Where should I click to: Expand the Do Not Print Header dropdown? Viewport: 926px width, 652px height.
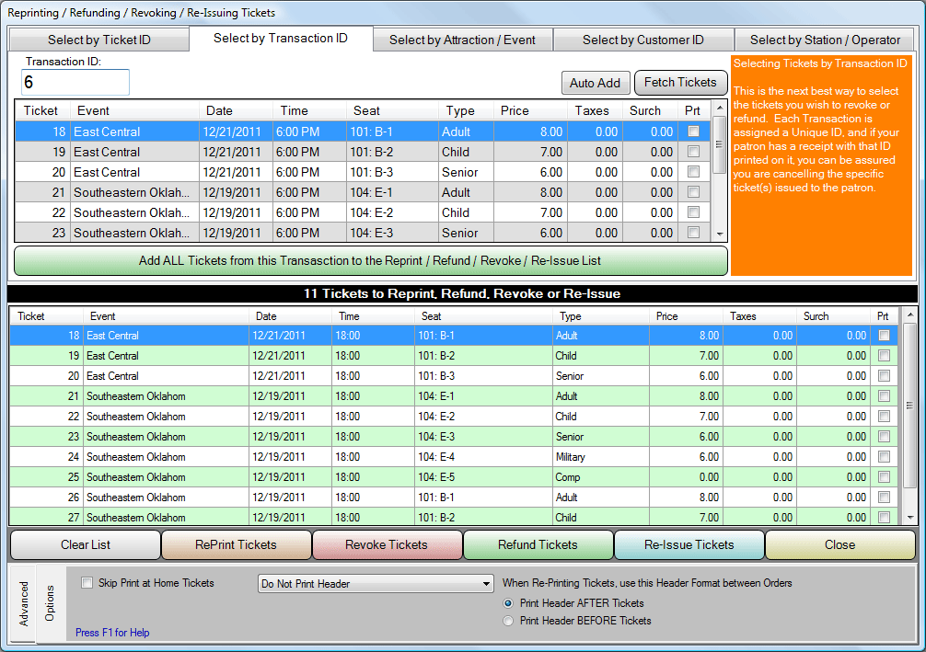pos(486,584)
